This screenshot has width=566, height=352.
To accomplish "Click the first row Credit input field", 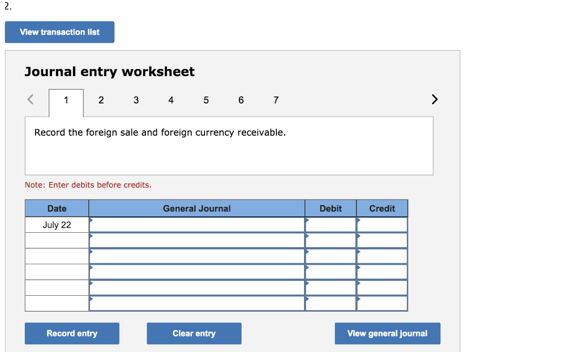I will point(381,225).
